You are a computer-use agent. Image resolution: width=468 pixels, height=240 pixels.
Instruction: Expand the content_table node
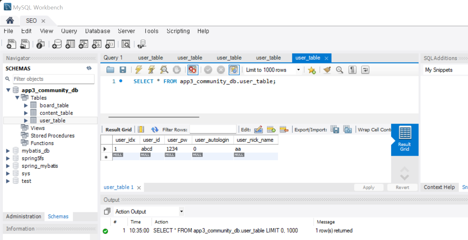(26, 113)
